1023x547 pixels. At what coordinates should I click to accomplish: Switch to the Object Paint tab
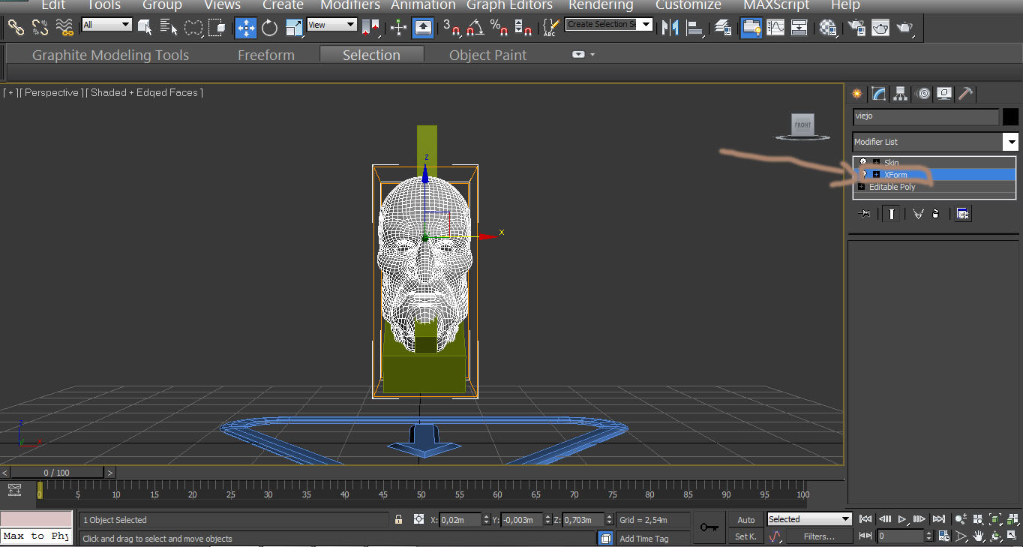[x=487, y=56]
